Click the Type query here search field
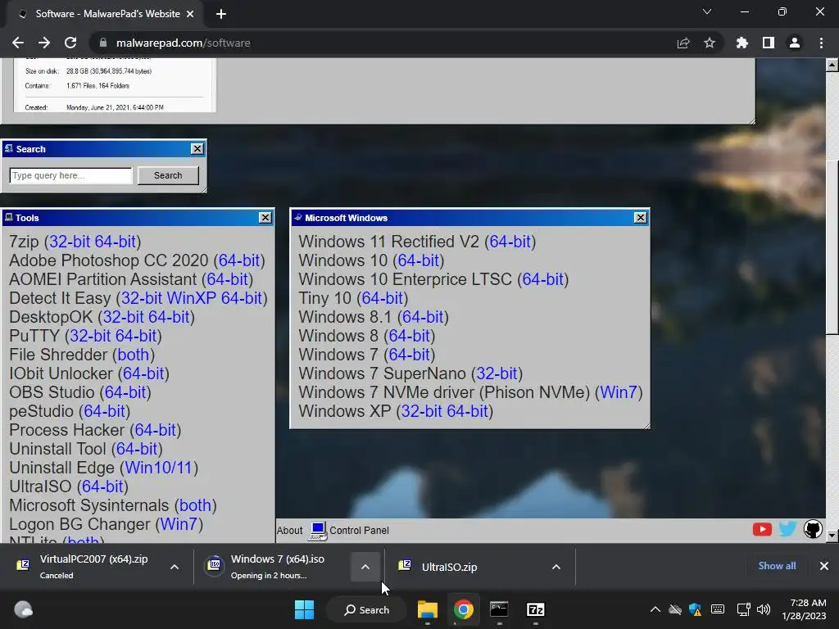Viewport: 839px width, 629px height. click(x=70, y=175)
